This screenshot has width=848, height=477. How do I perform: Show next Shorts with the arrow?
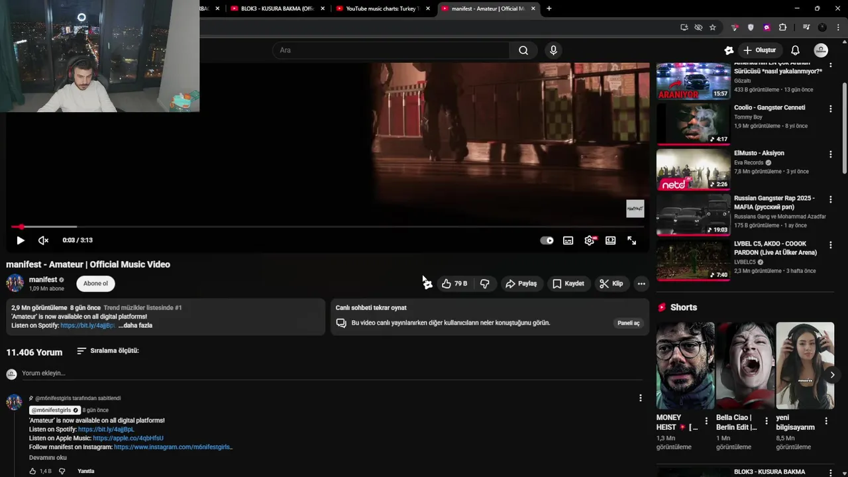pyautogui.click(x=832, y=375)
